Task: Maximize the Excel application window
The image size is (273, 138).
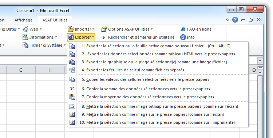Action: click(x=241, y=9)
